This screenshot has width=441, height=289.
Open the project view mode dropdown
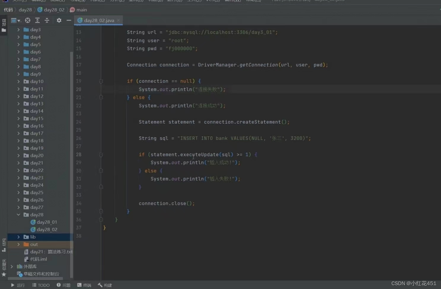(x=16, y=20)
